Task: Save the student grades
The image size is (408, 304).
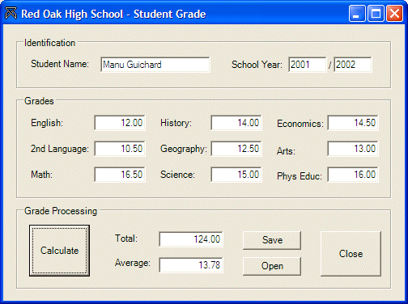Action: click(272, 240)
